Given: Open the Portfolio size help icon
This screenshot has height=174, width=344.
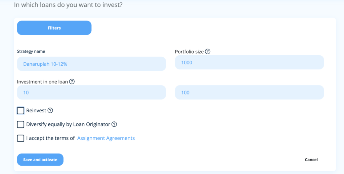Looking at the screenshot, I should [x=208, y=51].
